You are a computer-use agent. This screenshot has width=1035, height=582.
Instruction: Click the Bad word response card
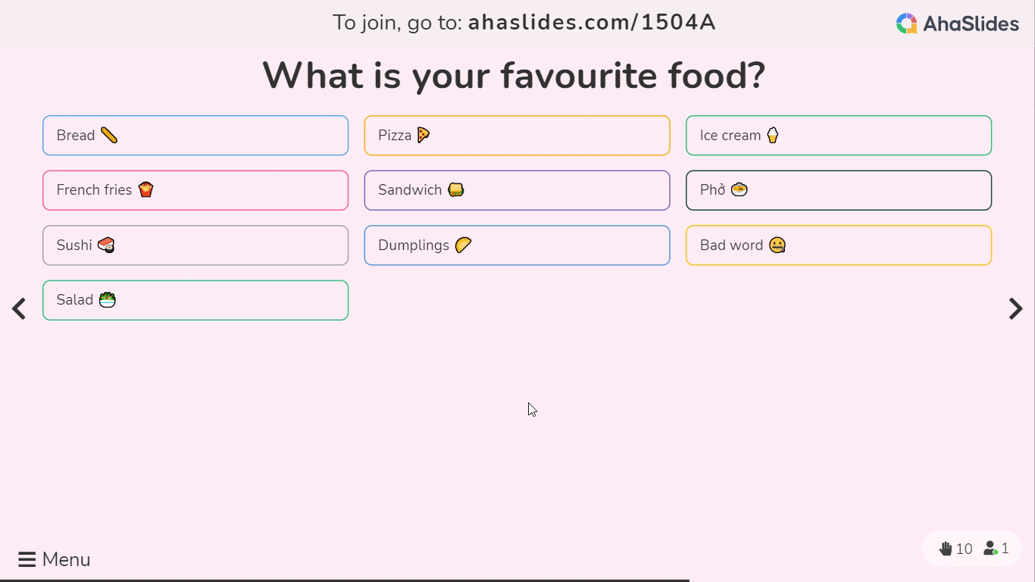pyautogui.click(x=839, y=246)
